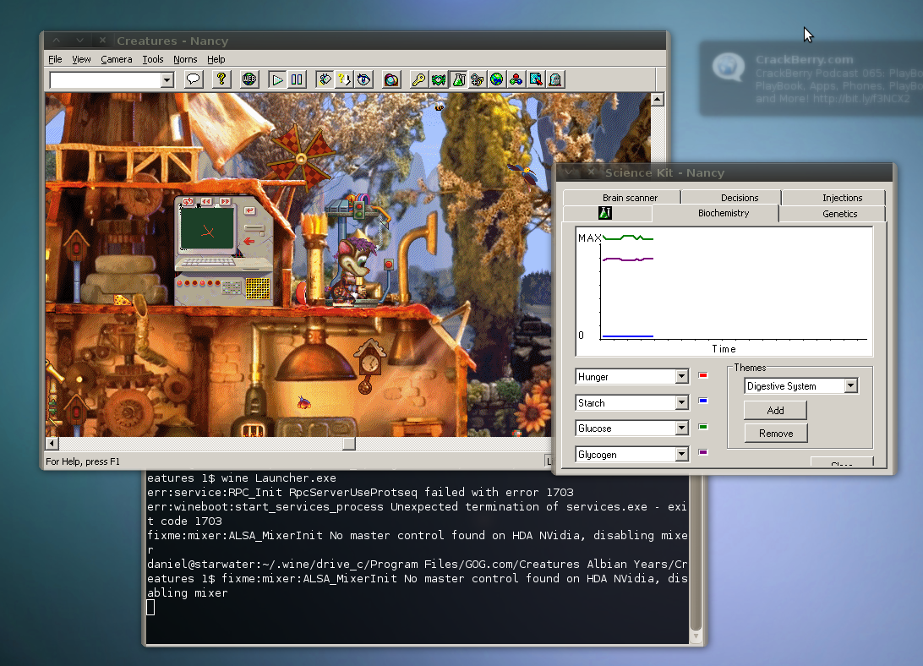Open the WEB globe toolbar icon
The image size is (923, 666).
[x=249, y=79]
